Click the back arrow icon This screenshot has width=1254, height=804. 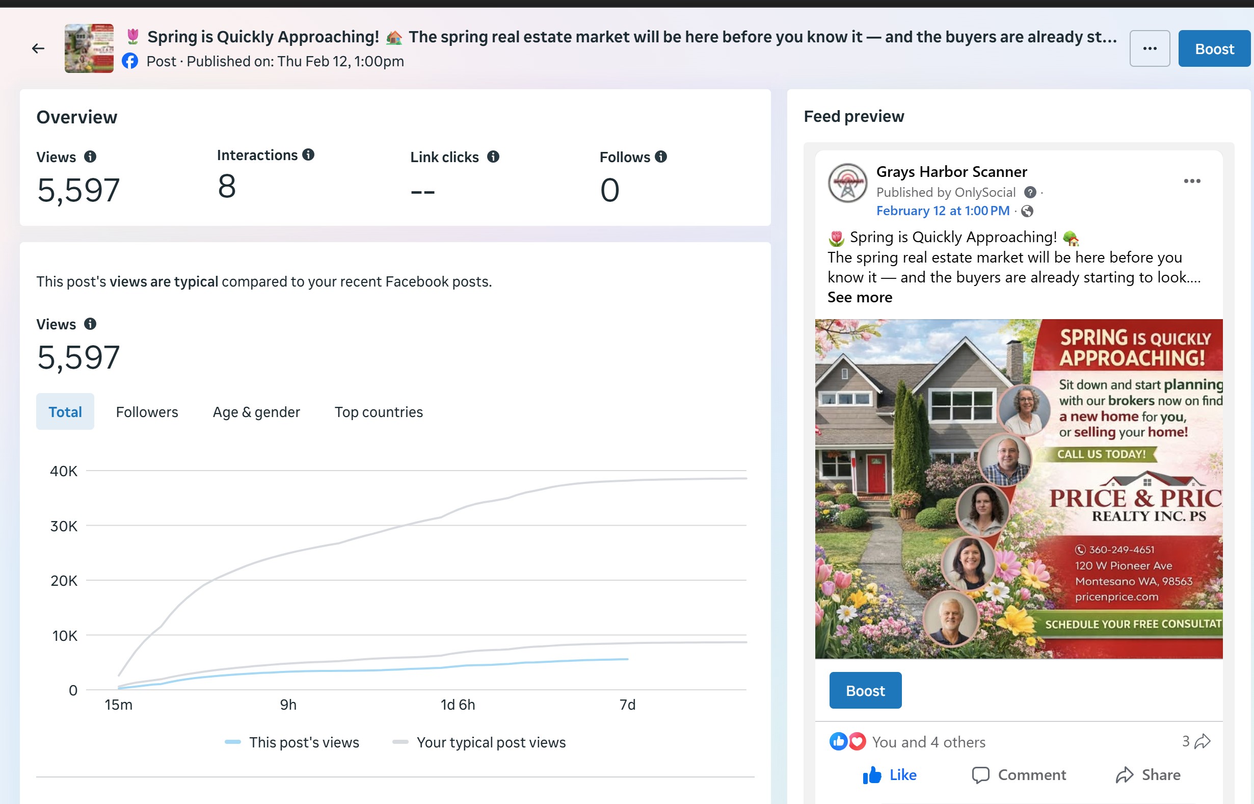pos(38,48)
